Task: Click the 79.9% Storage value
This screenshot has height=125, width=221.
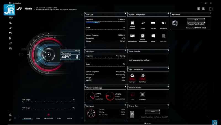Action: click(118, 94)
